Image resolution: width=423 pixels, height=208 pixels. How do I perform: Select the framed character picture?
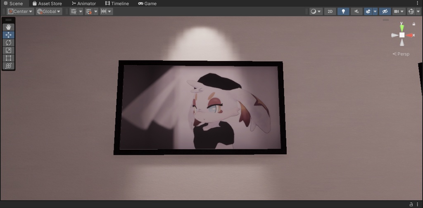(200, 108)
